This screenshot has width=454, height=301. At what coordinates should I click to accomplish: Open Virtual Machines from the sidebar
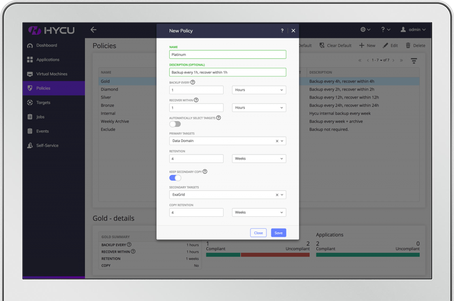[52, 74]
